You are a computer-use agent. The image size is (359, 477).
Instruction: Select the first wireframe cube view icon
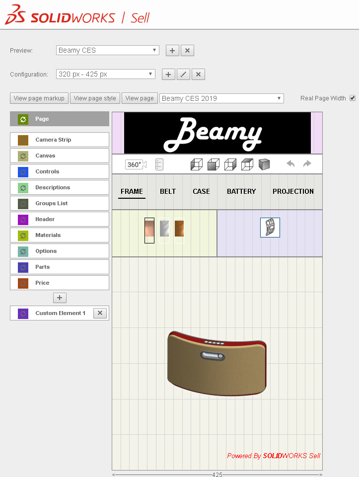(196, 164)
